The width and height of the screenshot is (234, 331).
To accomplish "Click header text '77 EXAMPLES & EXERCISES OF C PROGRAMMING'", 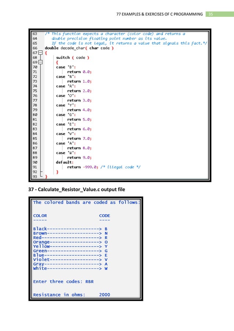I will click(159, 14).
